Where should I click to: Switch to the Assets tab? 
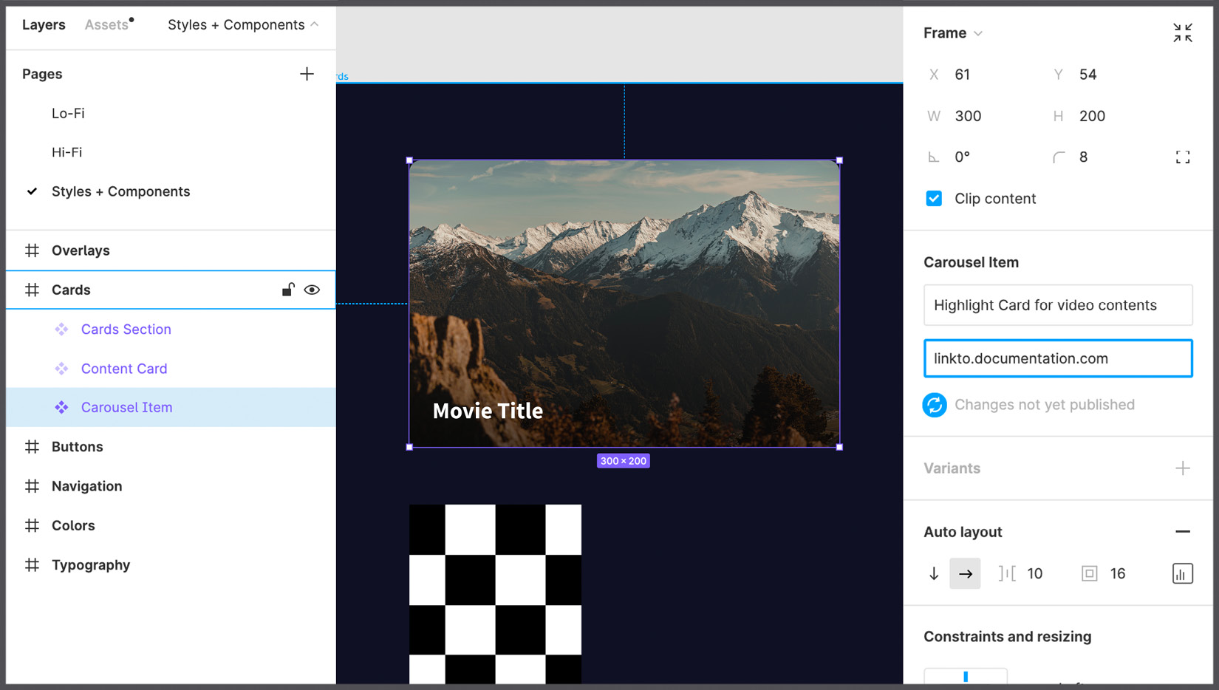[x=106, y=24]
